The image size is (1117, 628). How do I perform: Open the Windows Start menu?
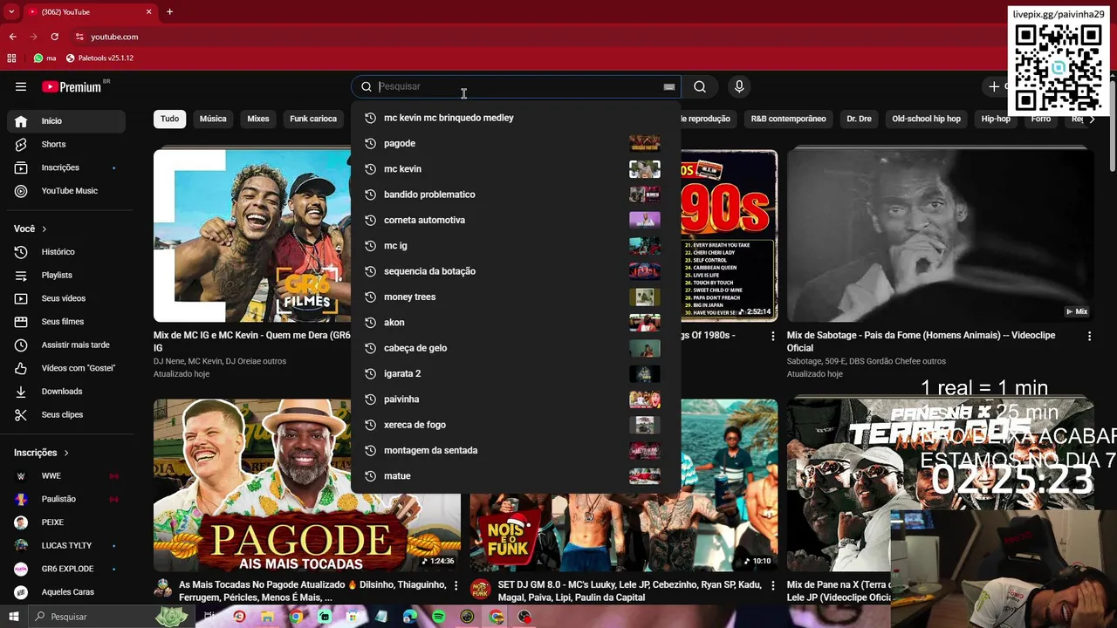coord(13,617)
